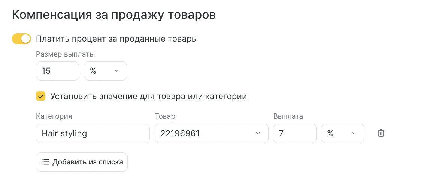Disable the Платить процент за проданные товары toggle
445x179 pixels.
21,39
